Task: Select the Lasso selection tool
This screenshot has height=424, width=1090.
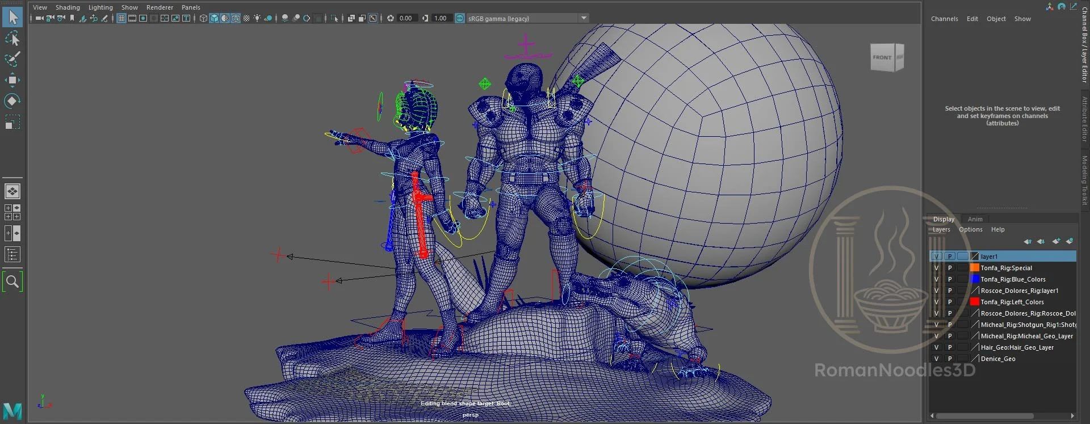Action: (x=12, y=39)
